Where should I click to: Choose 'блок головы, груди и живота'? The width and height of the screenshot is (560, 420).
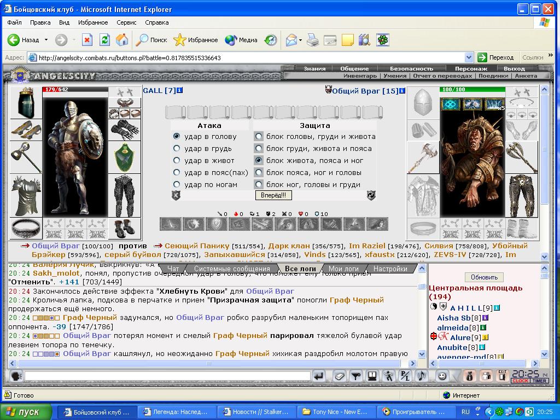[x=259, y=136]
